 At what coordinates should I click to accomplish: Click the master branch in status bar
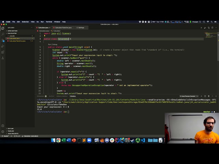click(x=5, y=136)
